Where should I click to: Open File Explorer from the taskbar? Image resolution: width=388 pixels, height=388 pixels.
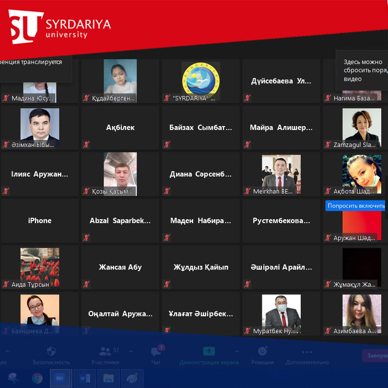(x=108, y=378)
